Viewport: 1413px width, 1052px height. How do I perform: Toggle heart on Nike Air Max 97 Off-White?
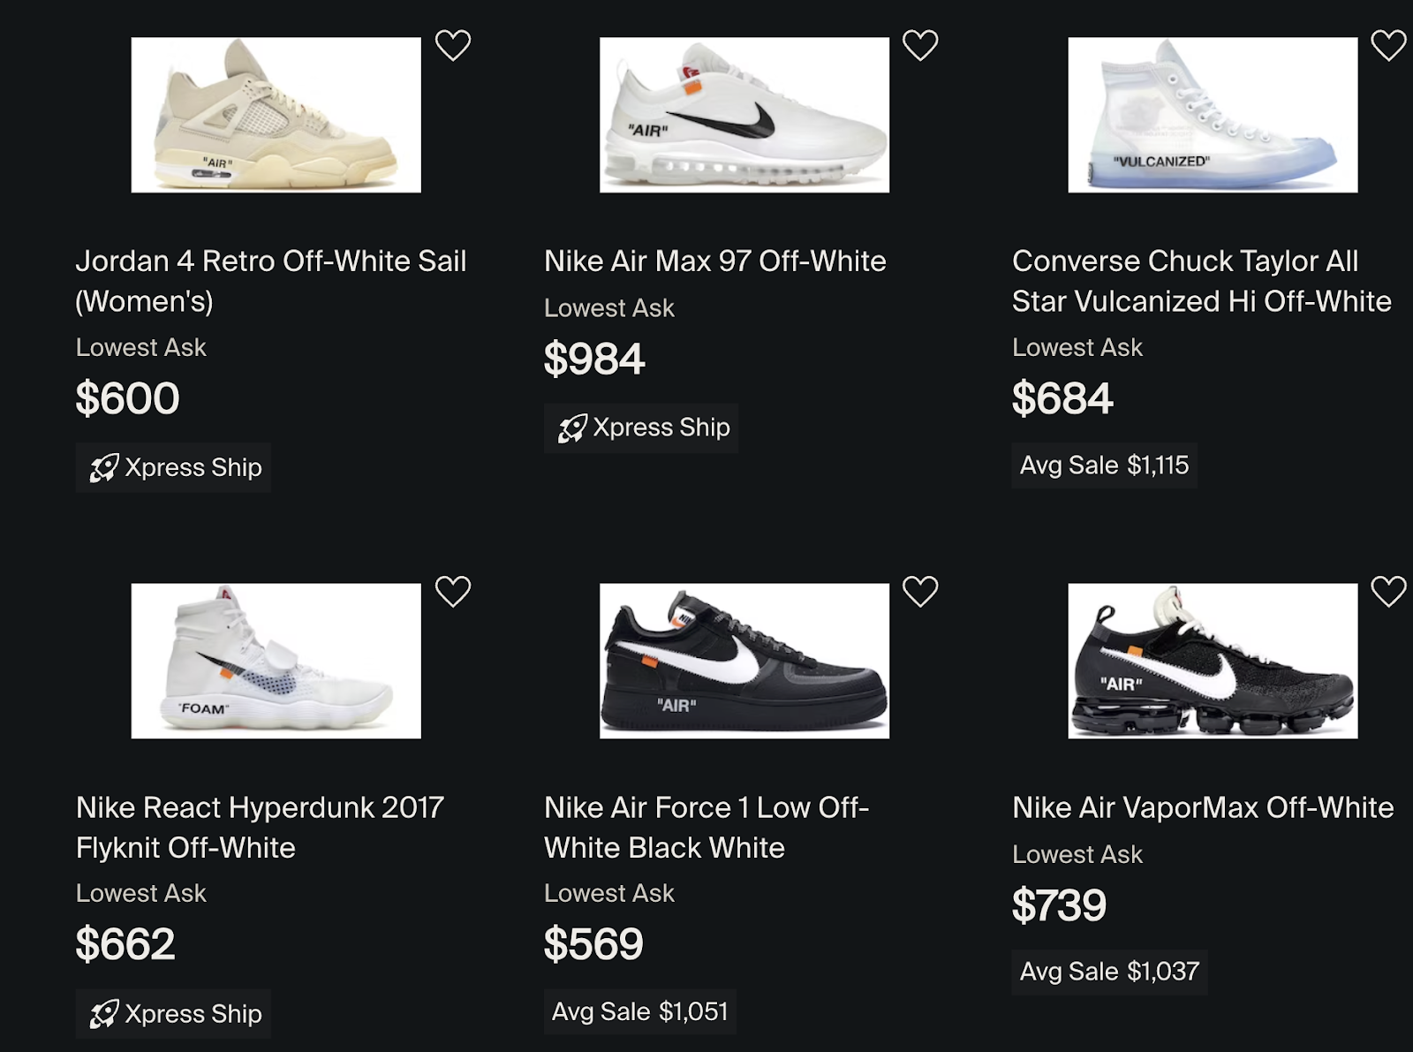point(920,45)
